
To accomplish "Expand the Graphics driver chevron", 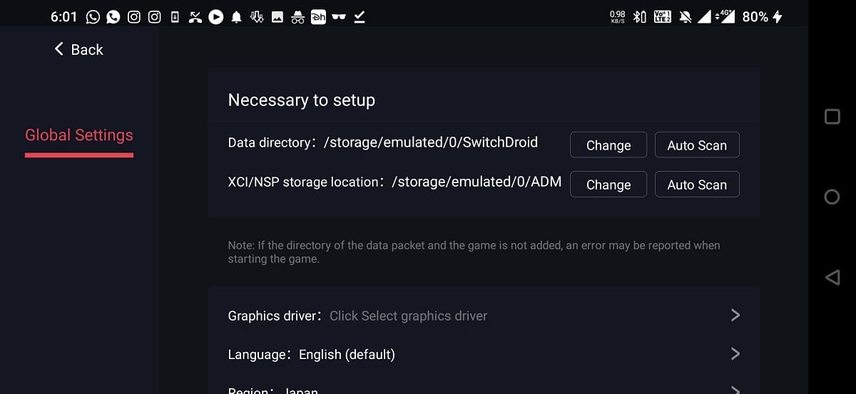I will (735, 315).
